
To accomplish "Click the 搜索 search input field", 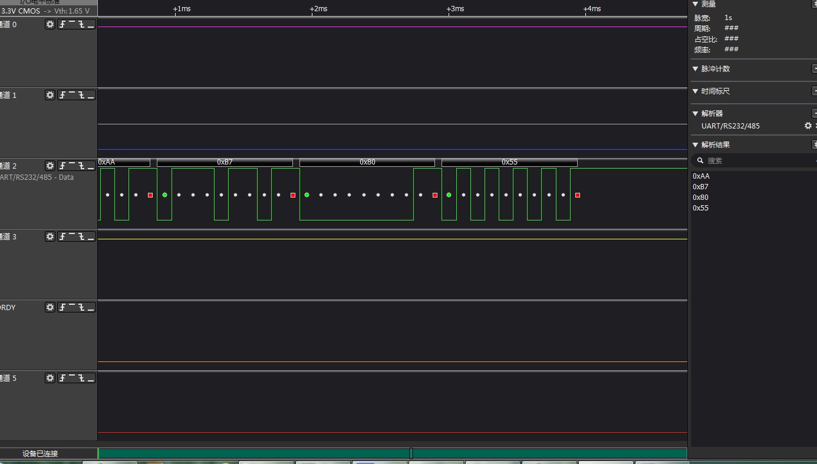I will (755, 160).
